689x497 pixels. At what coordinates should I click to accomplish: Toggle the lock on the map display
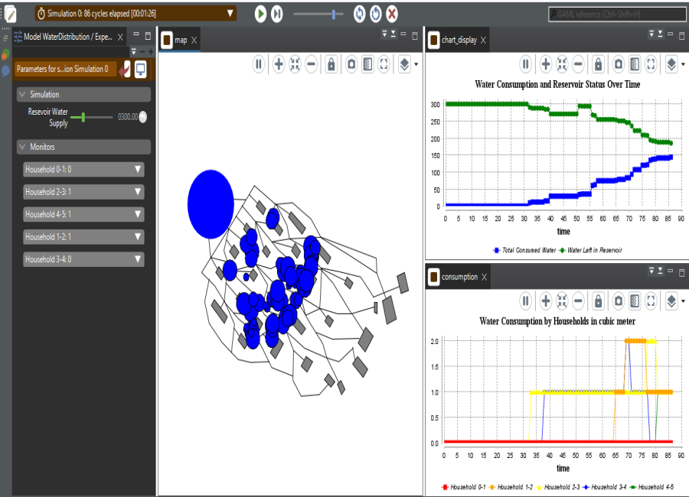[331, 65]
